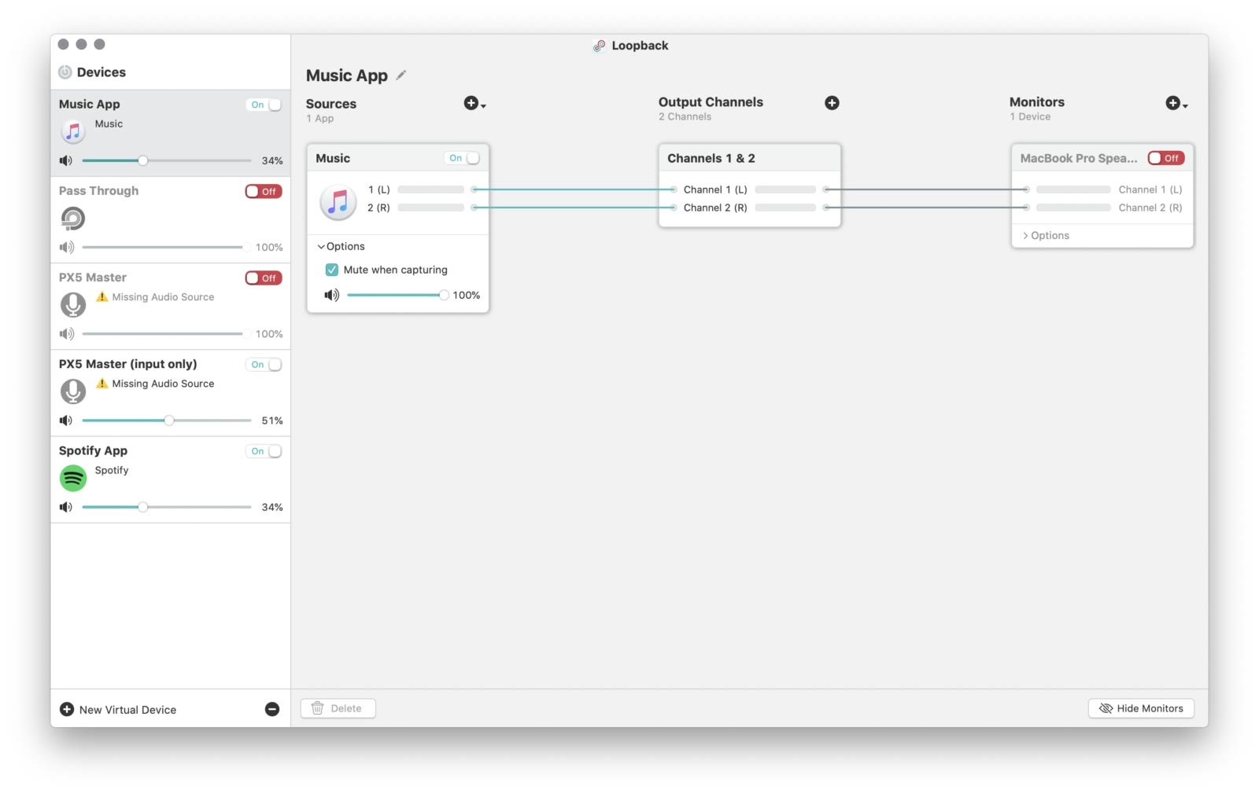The width and height of the screenshot is (1259, 794).
Task: Click the 2 (R) output port of Music source
Action: click(474, 208)
